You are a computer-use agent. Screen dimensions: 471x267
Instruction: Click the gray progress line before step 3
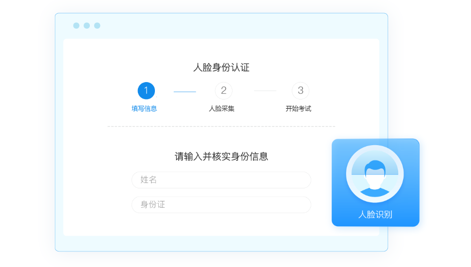(x=265, y=91)
